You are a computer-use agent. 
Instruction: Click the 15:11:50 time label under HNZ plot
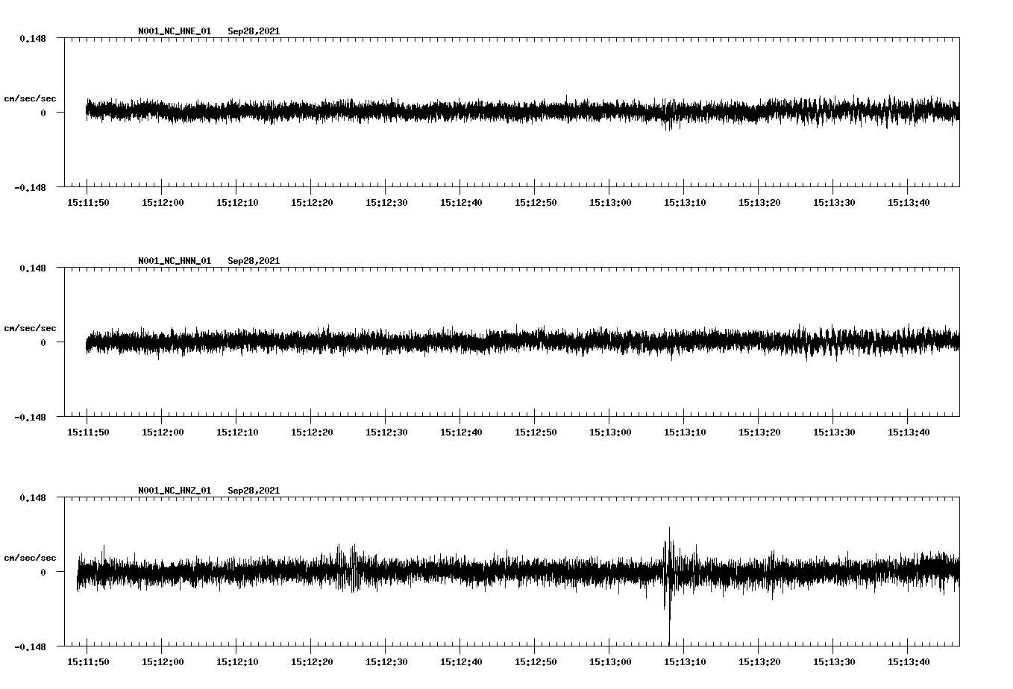[88, 662]
